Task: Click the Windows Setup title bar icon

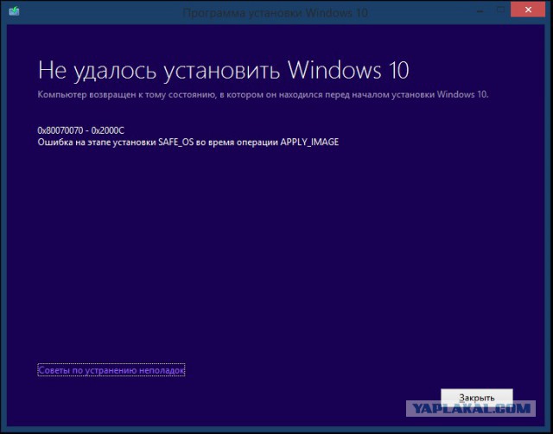Action: coord(14,11)
